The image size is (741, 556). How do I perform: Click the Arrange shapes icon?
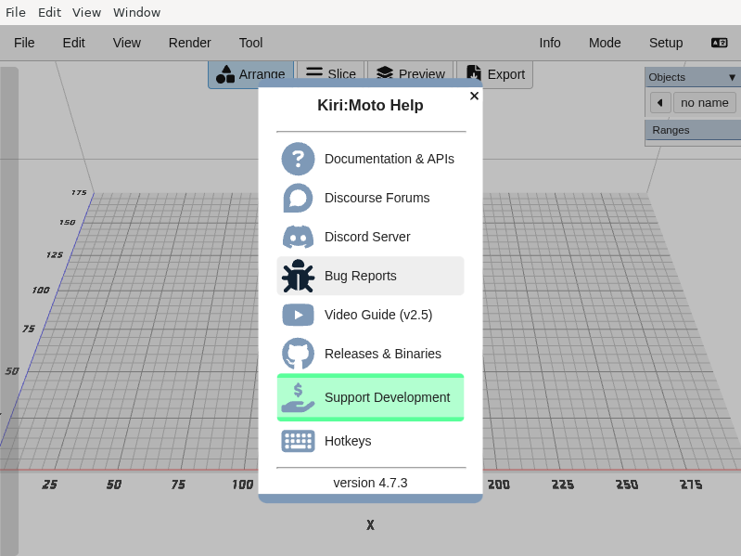click(x=225, y=74)
